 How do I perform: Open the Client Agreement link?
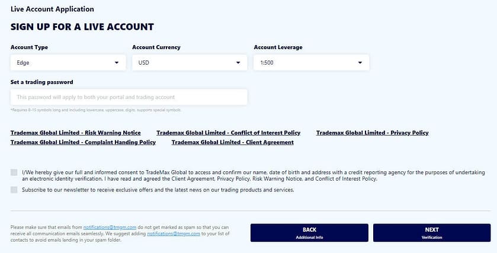click(x=232, y=142)
